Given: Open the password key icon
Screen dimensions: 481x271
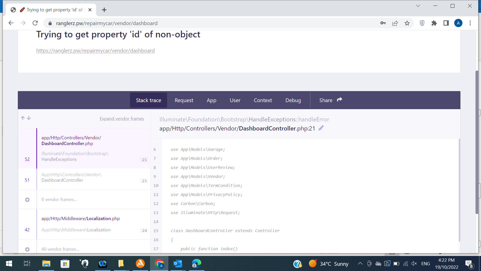Looking at the screenshot, I should point(383,23).
